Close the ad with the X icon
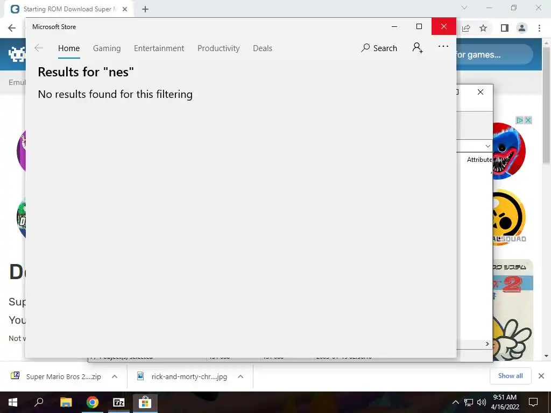This screenshot has height=413, width=551. click(528, 120)
